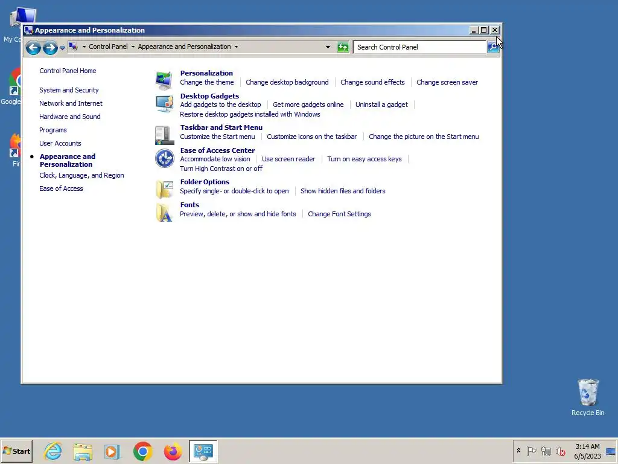This screenshot has width=618, height=464.
Task: Open Clock, Language, and Region
Action: 81,175
